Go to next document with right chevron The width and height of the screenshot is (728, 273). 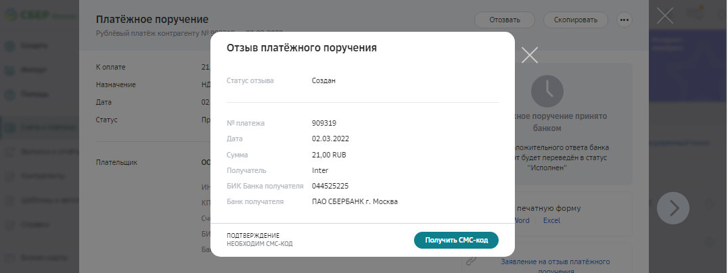click(x=673, y=209)
